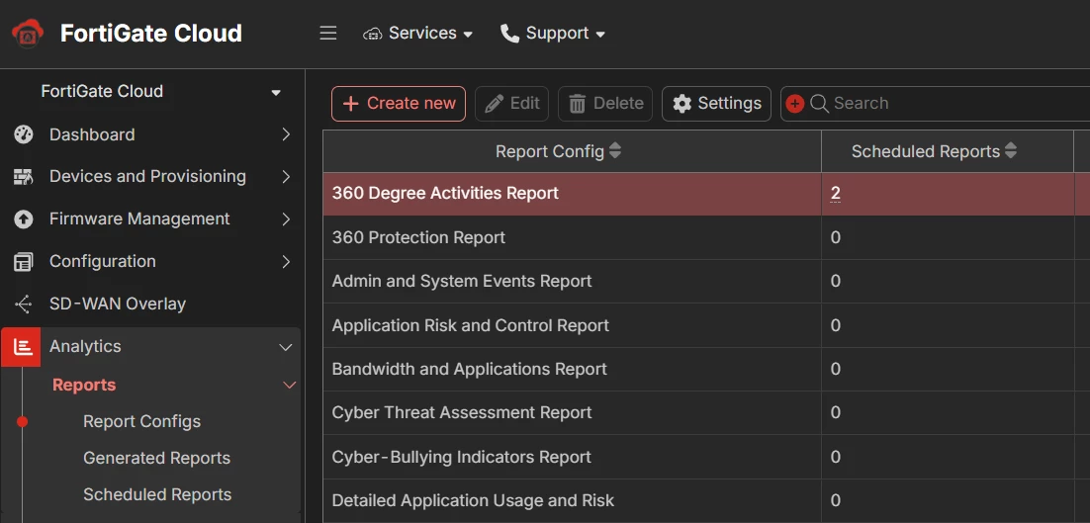Viewport: 1090px width, 523px height.
Task: Open the Settings button
Action: (717, 104)
